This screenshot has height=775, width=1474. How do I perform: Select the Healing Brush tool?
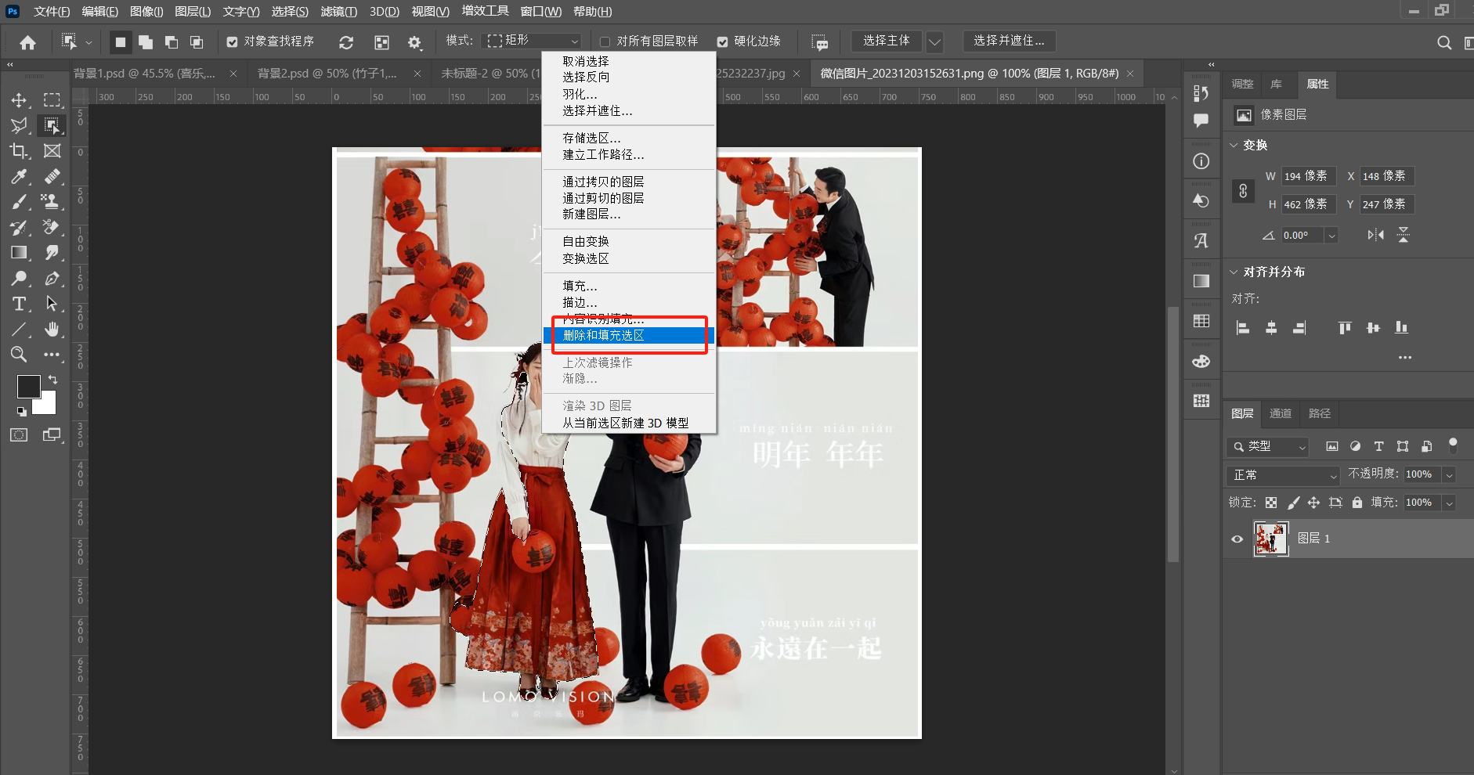coord(52,177)
